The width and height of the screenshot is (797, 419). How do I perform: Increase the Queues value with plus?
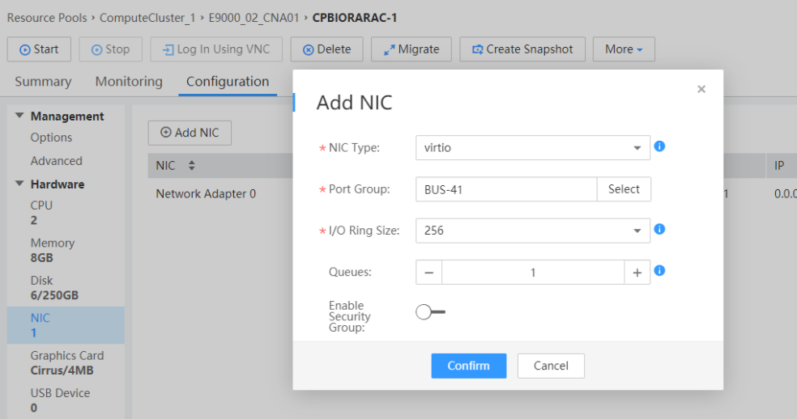click(x=637, y=273)
